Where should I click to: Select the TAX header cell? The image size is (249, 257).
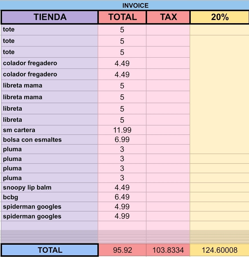tap(168, 17)
